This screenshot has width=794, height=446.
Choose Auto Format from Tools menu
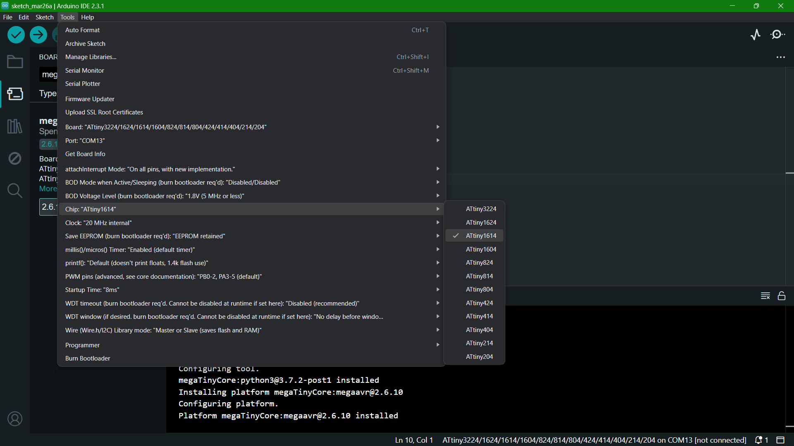(251, 30)
